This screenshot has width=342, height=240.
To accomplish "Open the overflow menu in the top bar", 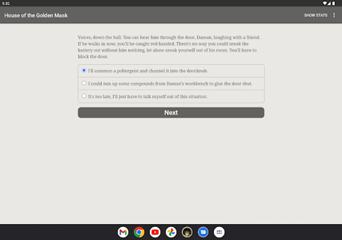I will (334, 15).
